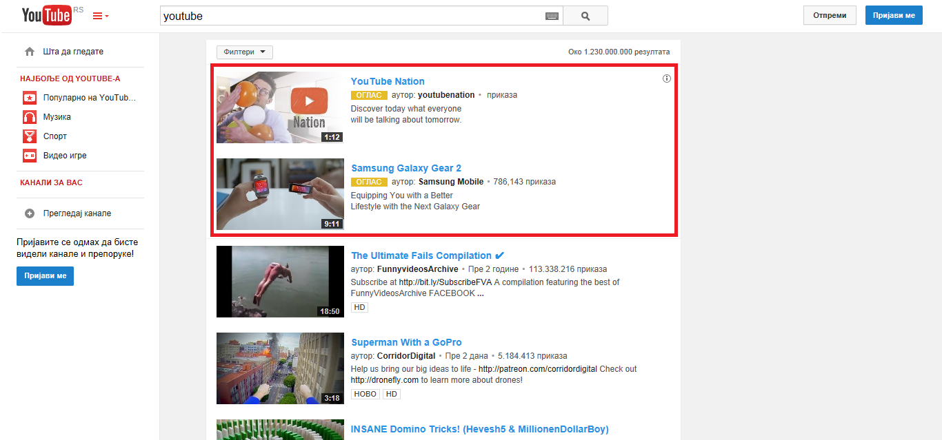Open Samsung Mobile channel link
This screenshot has width=942, height=440.
[451, 182]
